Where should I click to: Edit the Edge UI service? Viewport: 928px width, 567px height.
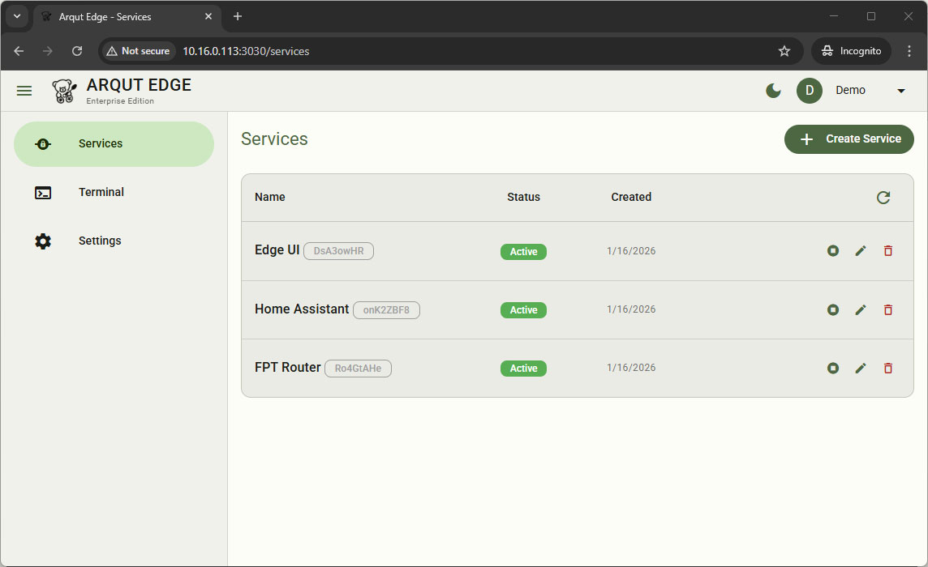pyautogui.click(x=861, y=250)
